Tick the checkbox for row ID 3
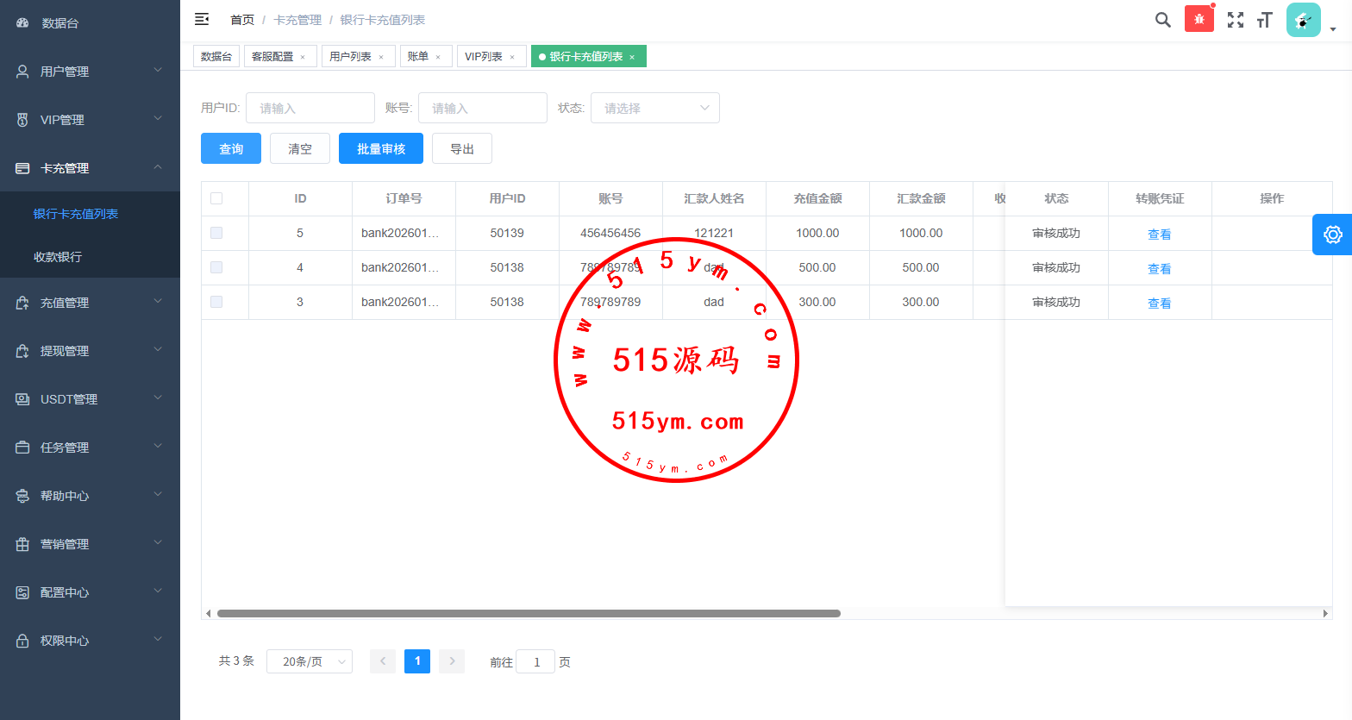Image resolution: width=1352 pixels, height=720 pixels. pyautogui.click(x=216, y=302)
